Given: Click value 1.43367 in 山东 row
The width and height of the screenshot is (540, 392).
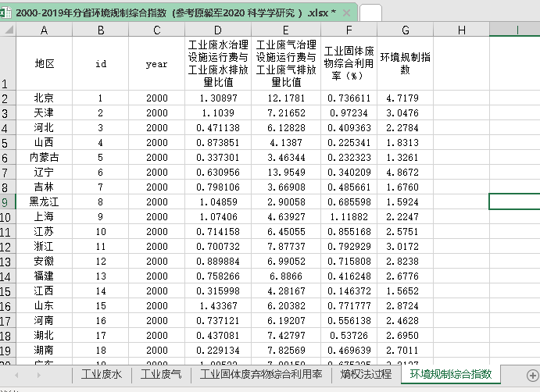Looking at the screenshot, I should pyautogui.click(x=218, y=305).
